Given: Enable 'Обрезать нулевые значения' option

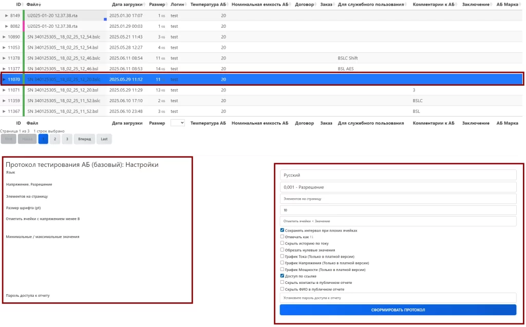Looking at the screenshot, I should (x=282, y=250).
